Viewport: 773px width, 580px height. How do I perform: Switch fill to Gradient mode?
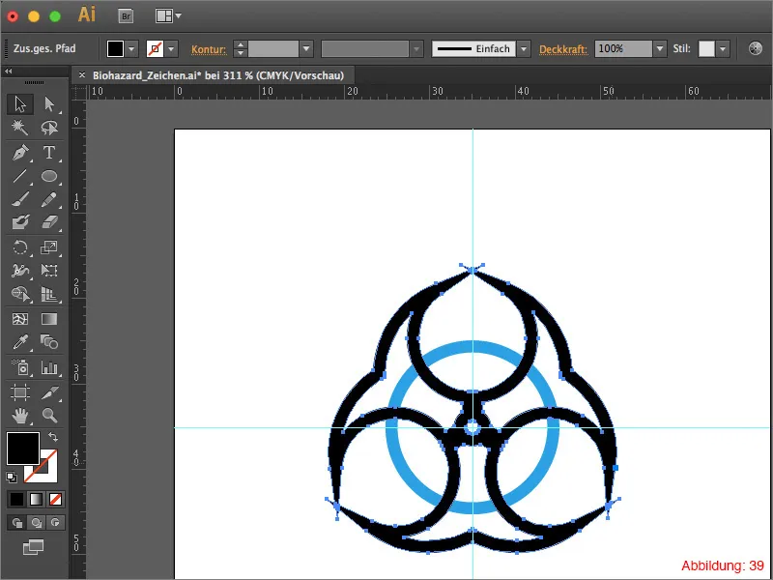pos(36,499)
